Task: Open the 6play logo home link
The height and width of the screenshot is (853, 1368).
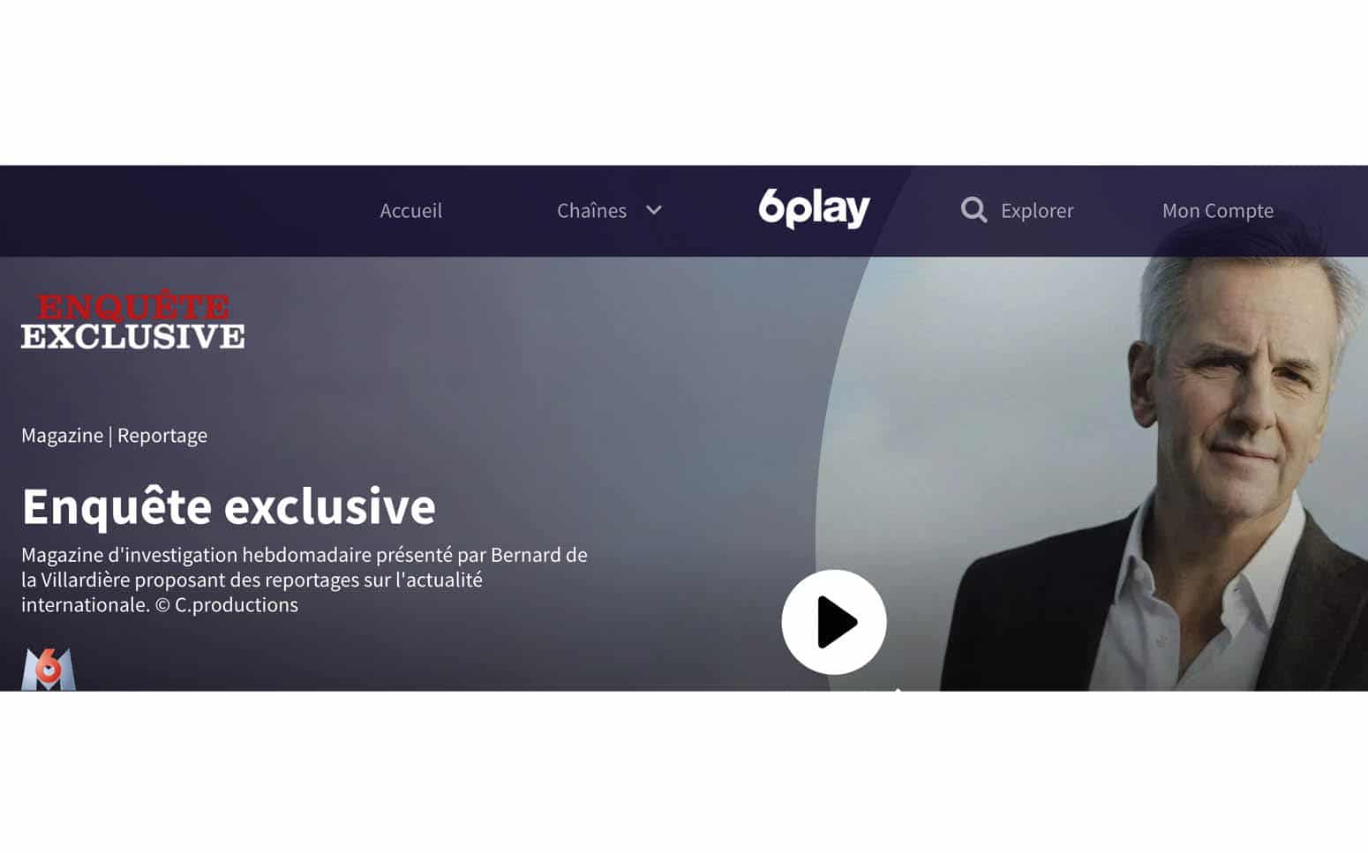Action: click(814, 208)
